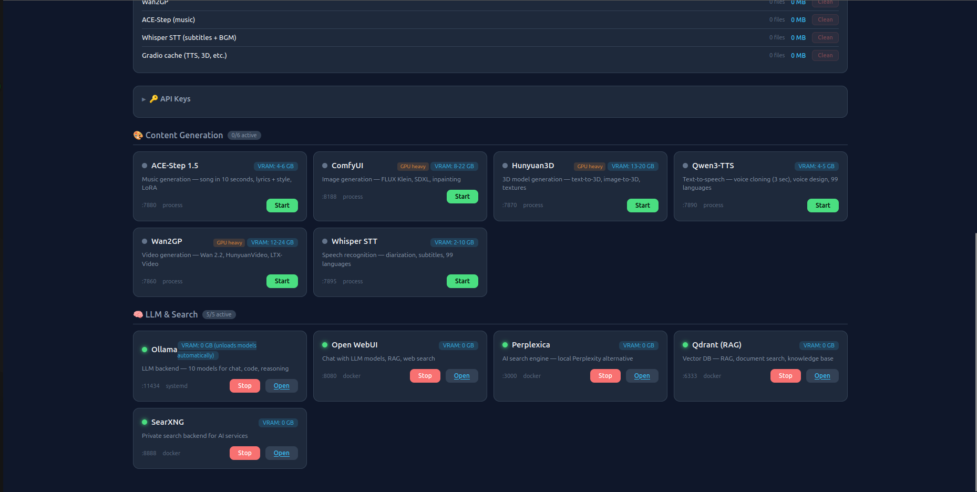The width and height of the screenshot is (977, 492).
Task: Click the Wan2GP GPU heavy tag
Action: (230, 243)
